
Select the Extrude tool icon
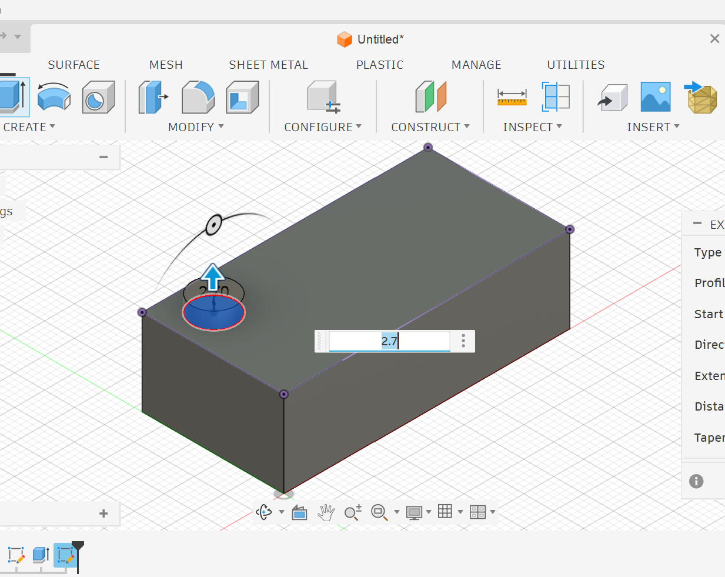13,96
